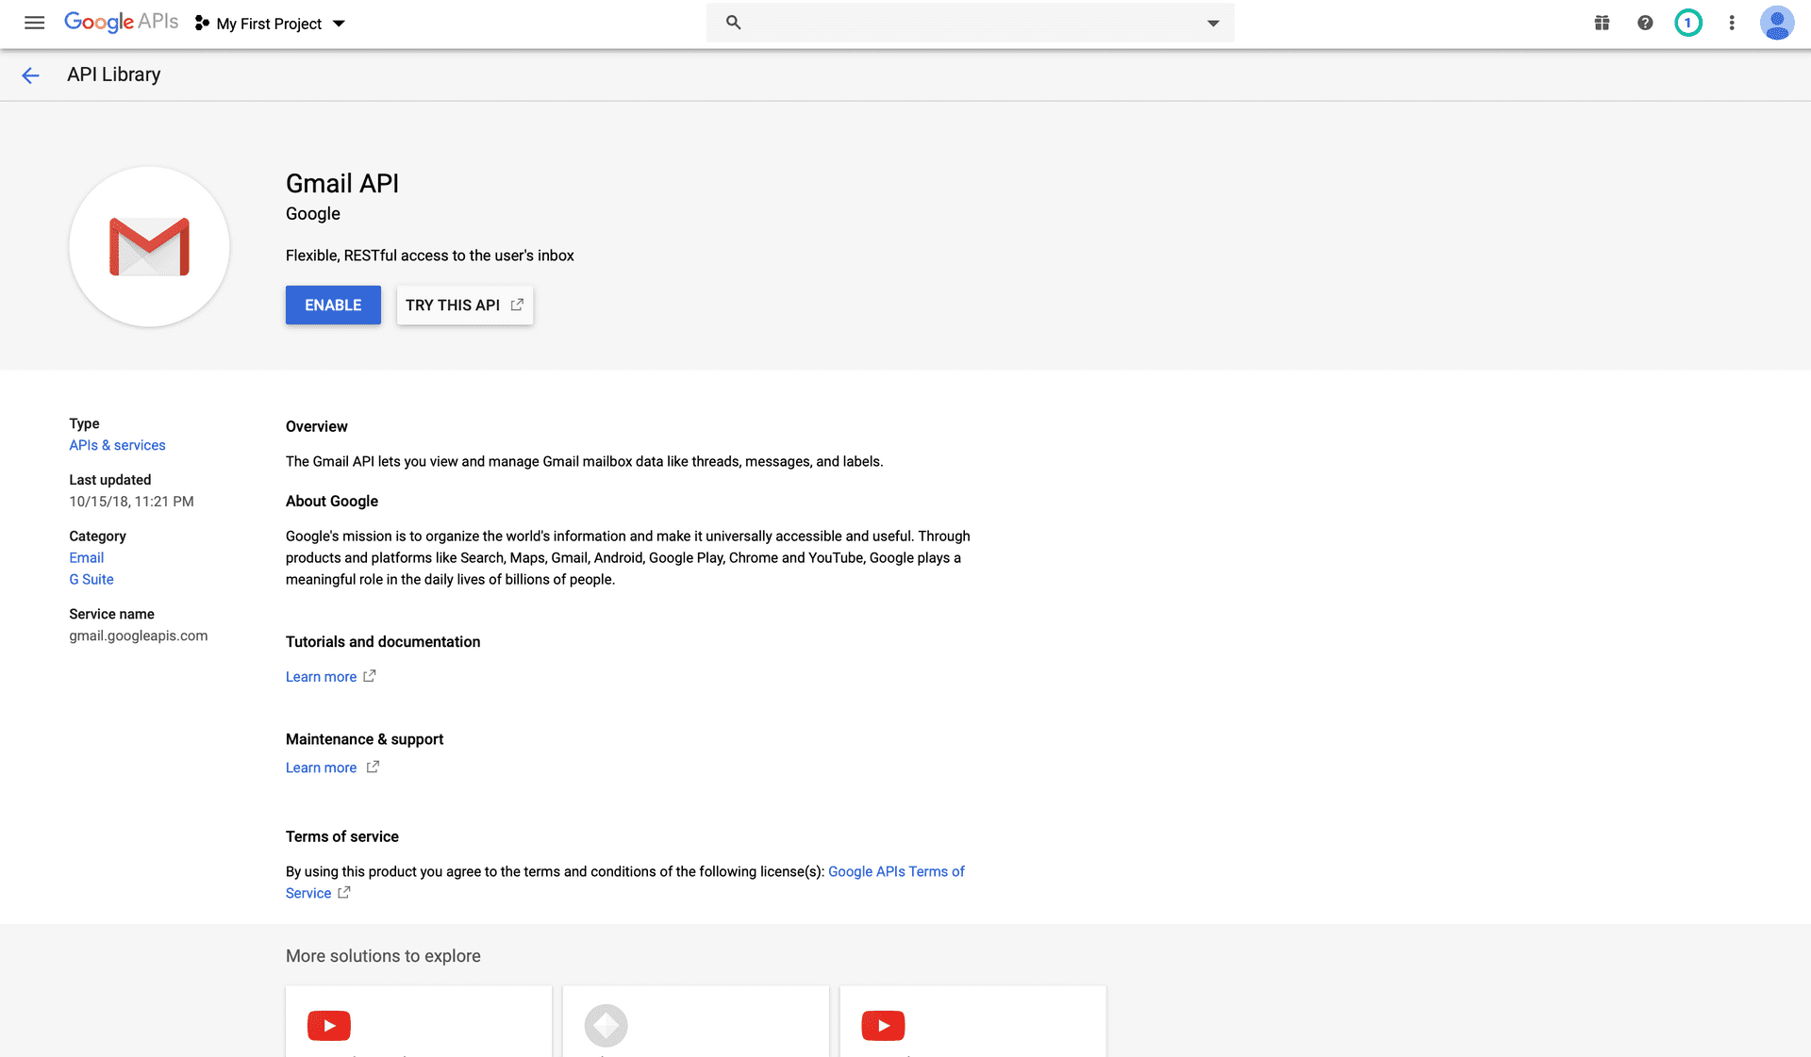Select the API Library heading
The width and height of the screenshot is (1811, 1057).
(x=113, y=74)
